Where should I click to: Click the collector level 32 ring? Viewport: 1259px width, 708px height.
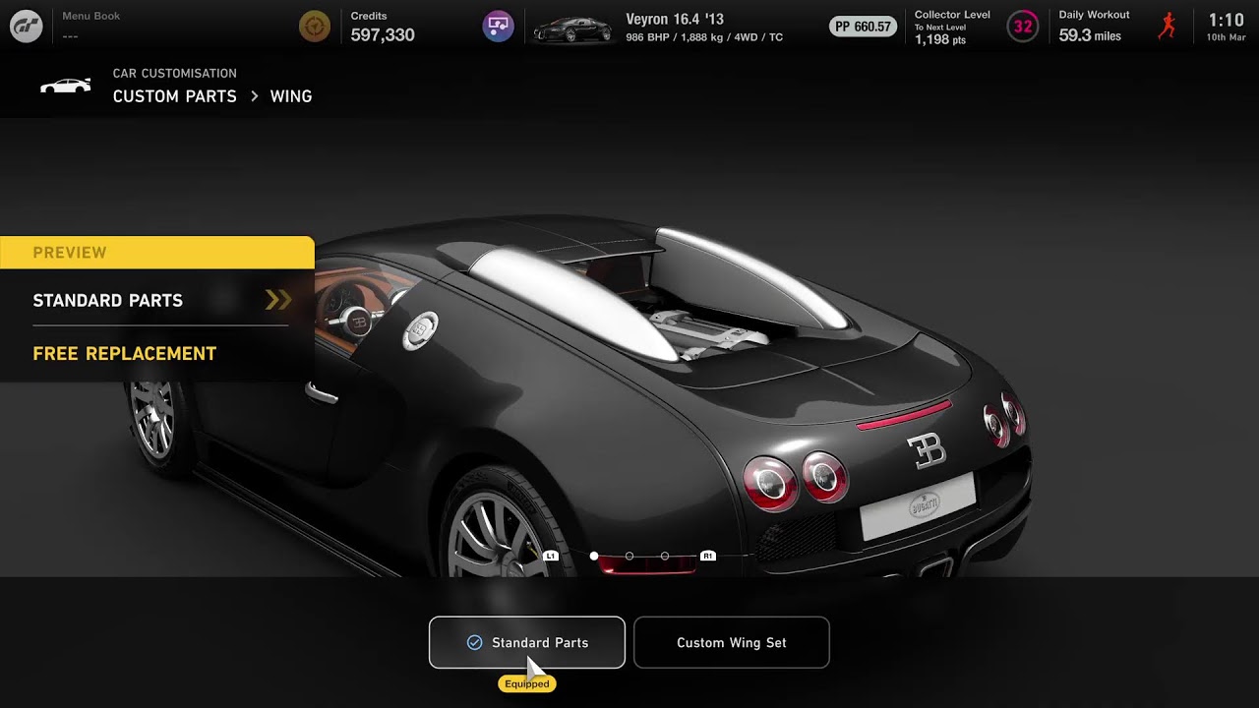pyautogui.click(x=1023, y=27)
